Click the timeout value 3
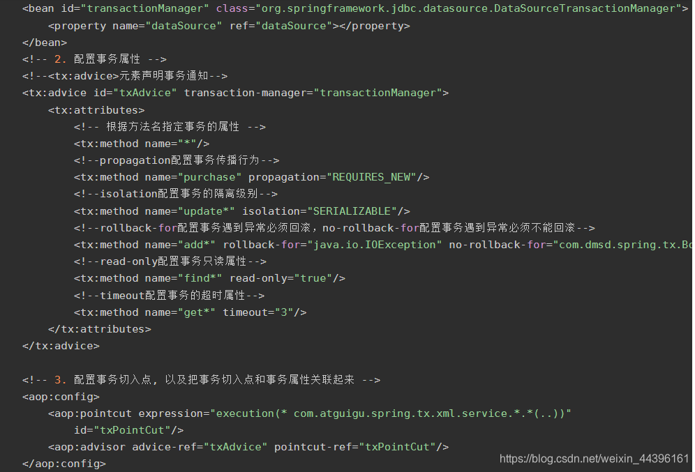695x472 pixels. pyautogui.click(x=284, y=312)
